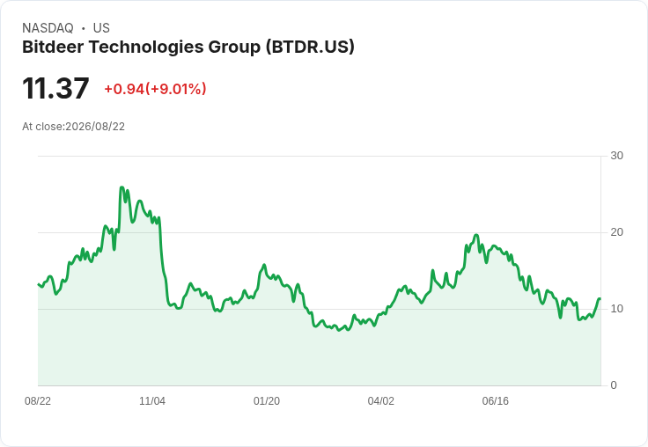Click the first data point on the price line
Image resolution: width=648 pixels, height=447 pixels.
39,284
